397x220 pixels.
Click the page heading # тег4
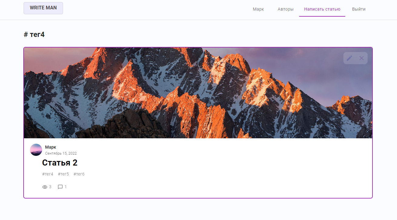pyautogui.click(x=34, y=34)
